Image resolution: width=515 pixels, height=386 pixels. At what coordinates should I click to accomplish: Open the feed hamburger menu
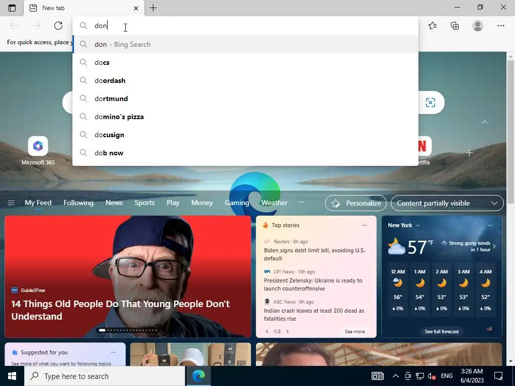coord(11,203)
